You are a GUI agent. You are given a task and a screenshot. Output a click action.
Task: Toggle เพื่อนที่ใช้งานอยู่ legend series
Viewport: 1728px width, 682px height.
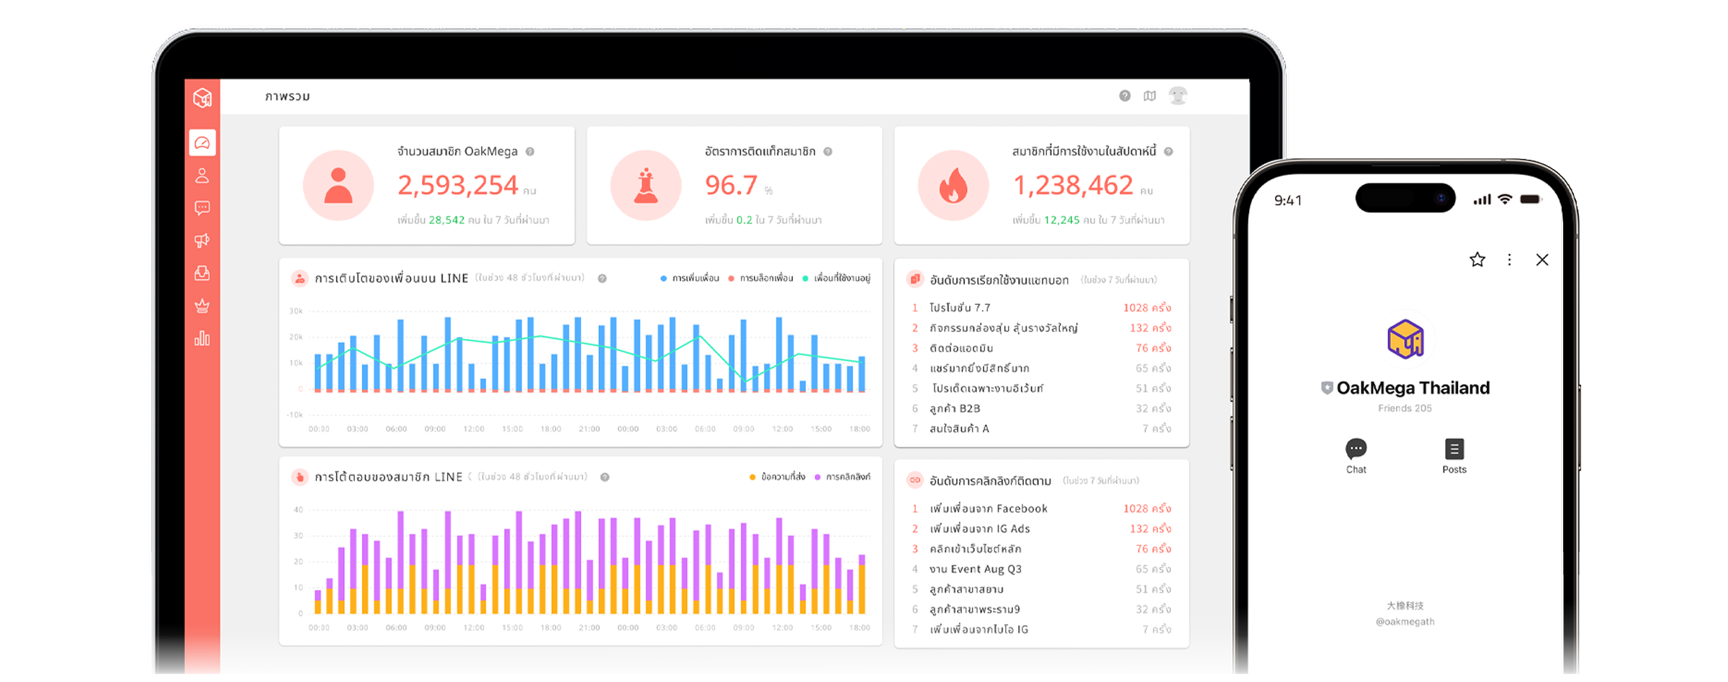pyautogui.click(x=837, y=278)
